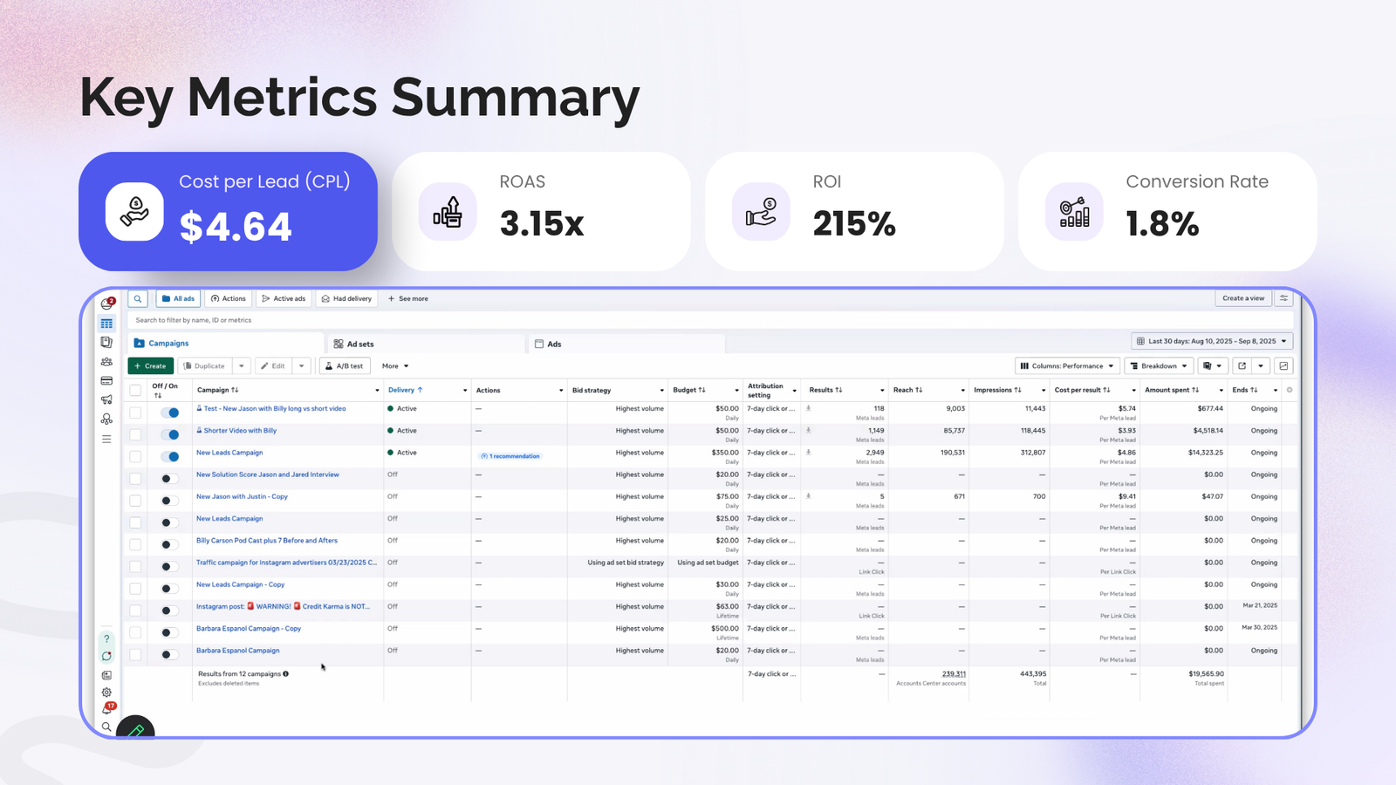Toggle off the Test - New Jason with Billy campaign
The width and height of the screenshot is (1396, 785).
[169, 412]
